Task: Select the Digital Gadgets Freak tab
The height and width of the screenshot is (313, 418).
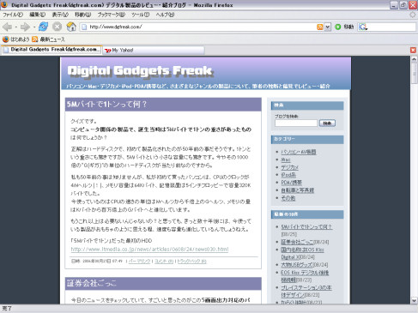Action: click(x=51, y=50)
